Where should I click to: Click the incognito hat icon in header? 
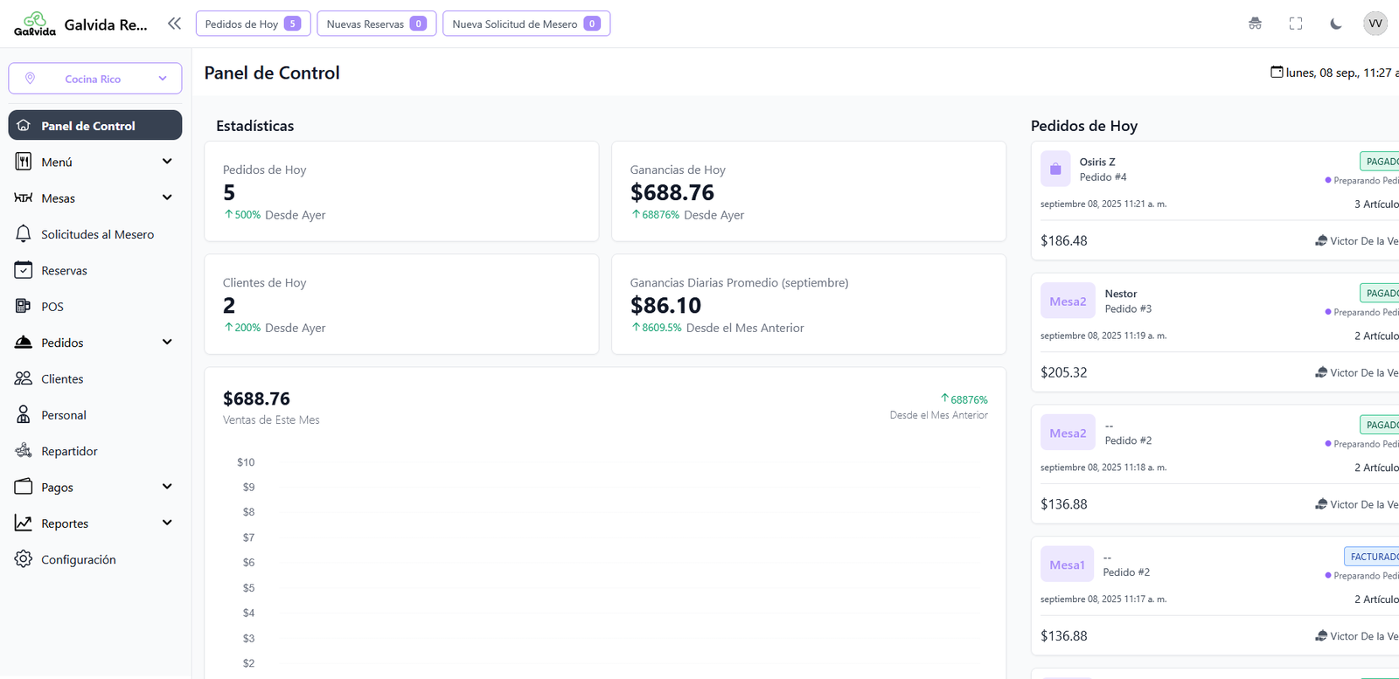pos(1255,24)
